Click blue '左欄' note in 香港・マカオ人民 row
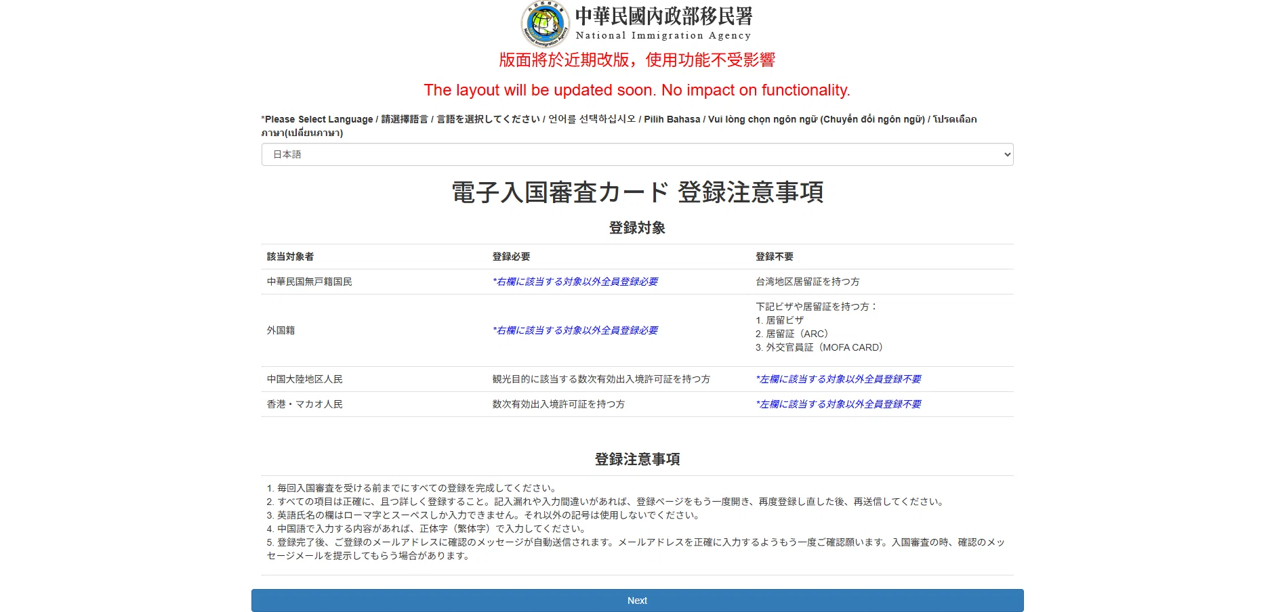Image resolution: width=1274 pixels, height=612 pixels. pyautogui.click(x=838, y=404)
